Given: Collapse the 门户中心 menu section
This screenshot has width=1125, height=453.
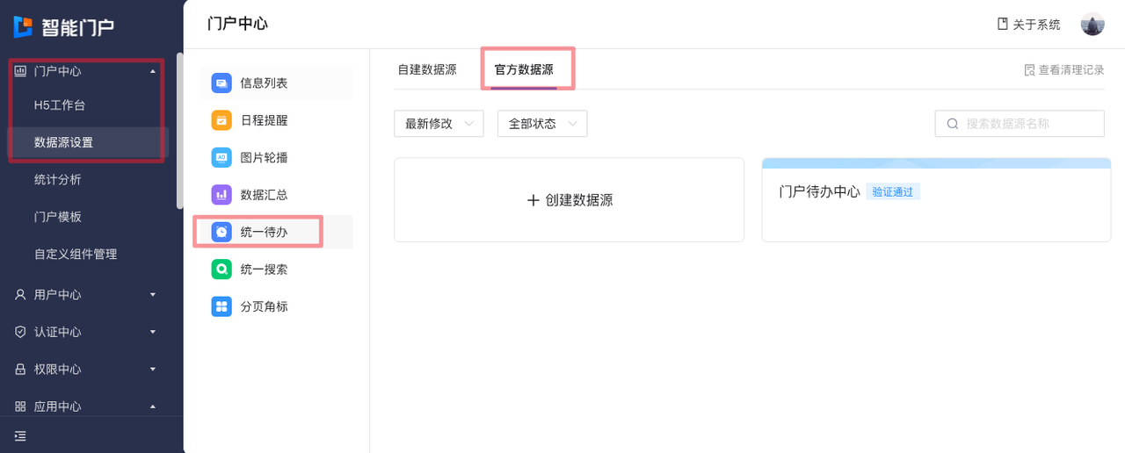Looking at the screenshot, I should tap(84, 71).
